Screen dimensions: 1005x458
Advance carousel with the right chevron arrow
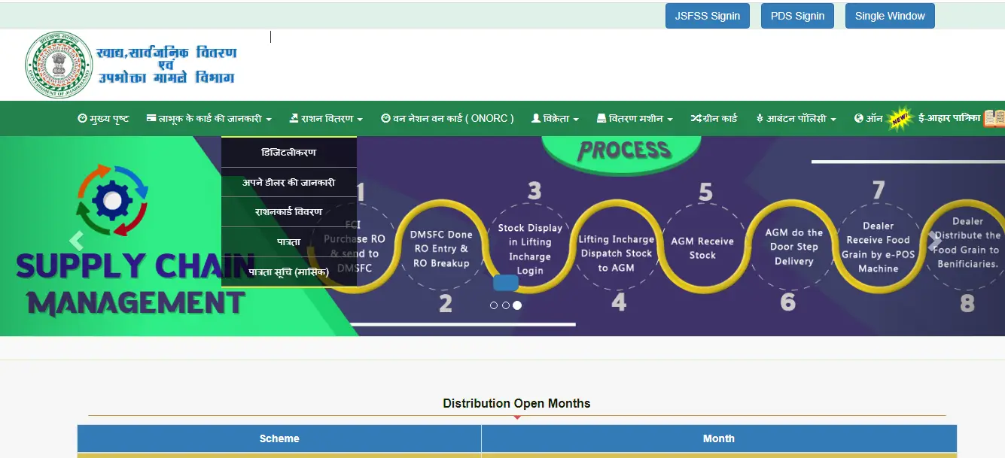click(x=935, y=241)
